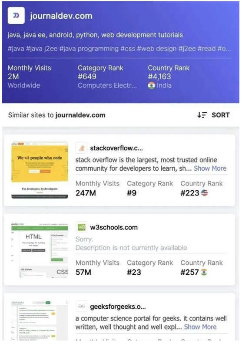Click the stackoverflow page thumbnail

[40, 170]
